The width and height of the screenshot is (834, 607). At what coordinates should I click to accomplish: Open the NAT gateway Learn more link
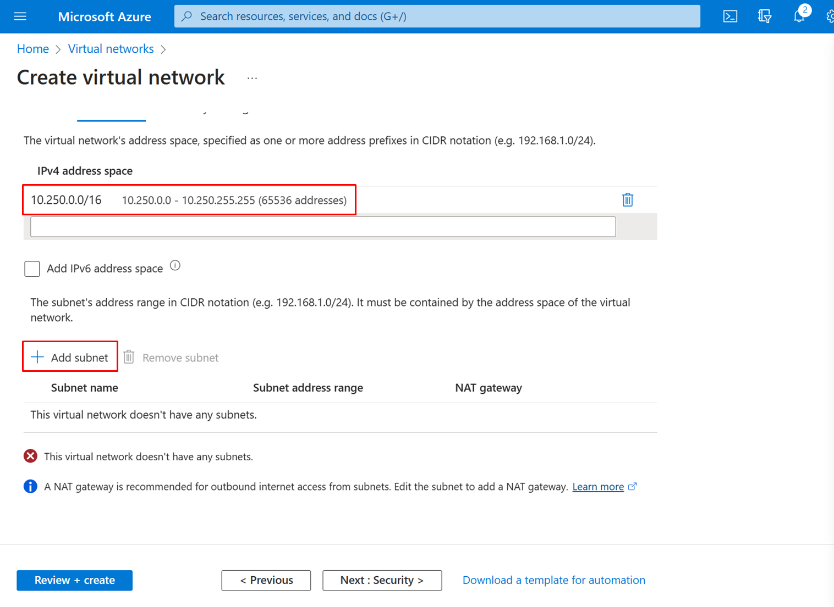pos(598,486)
